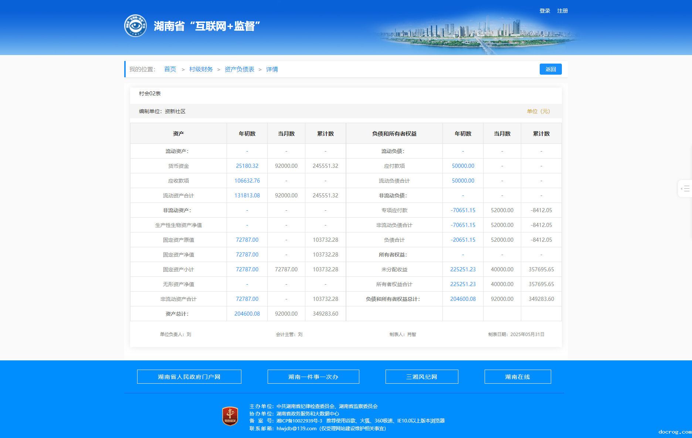Open 未分配收益 opening value 225251.23
The width and height of the screenshot is (692, 438).
(x=463, y=269)
